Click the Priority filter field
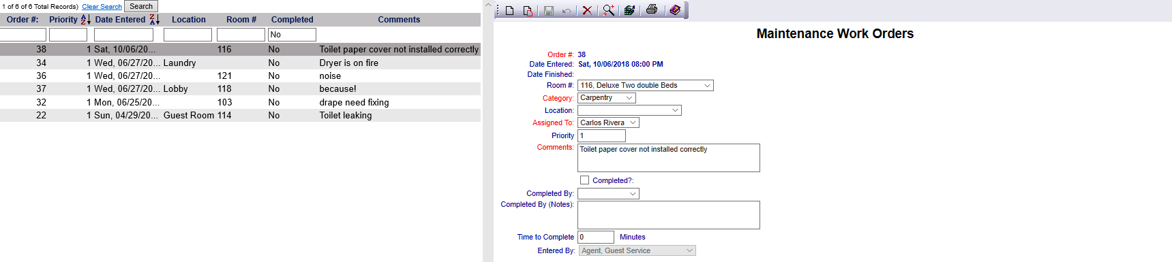 coord(68,35)
